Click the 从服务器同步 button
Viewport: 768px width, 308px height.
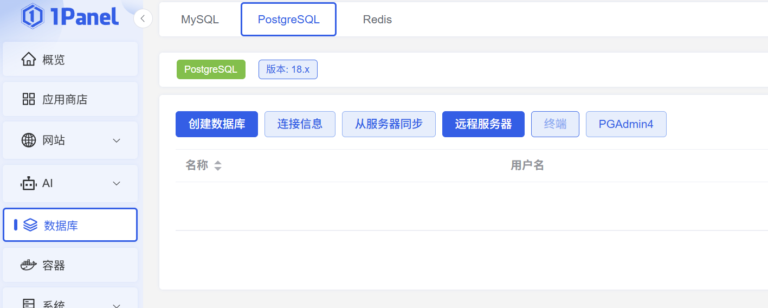pyautogui.click(x=389, y=124)
